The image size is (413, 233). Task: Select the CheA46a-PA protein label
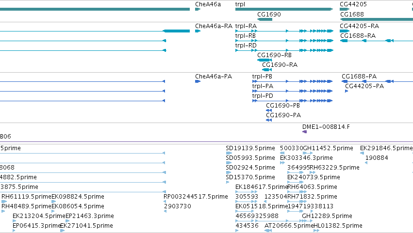point(214,77)
